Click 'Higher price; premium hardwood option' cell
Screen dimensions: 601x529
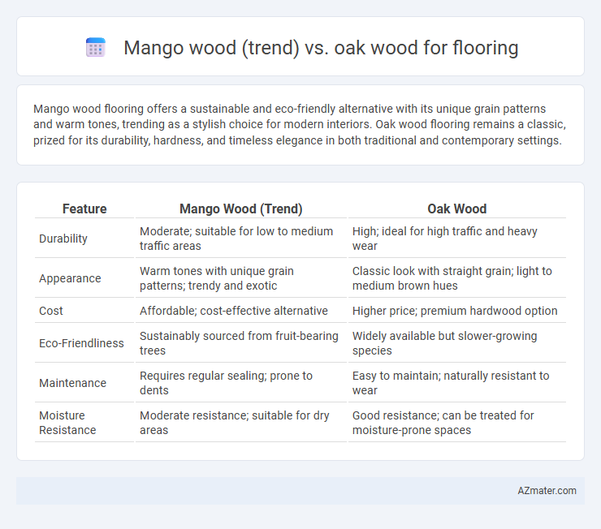(455, 311)
